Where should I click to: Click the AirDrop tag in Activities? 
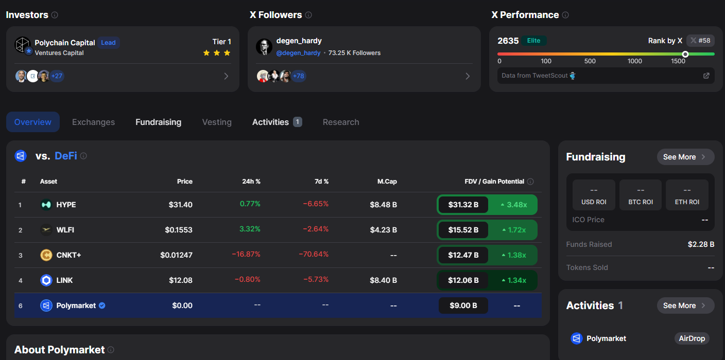[692, 338]
